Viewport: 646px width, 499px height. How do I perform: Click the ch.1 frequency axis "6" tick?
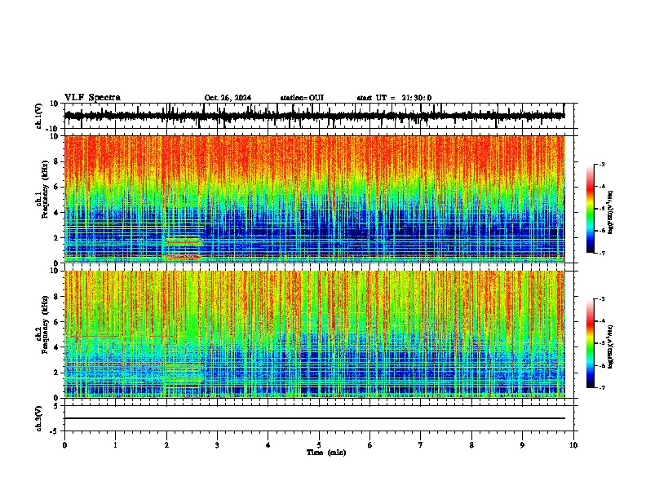pos(57,187)
